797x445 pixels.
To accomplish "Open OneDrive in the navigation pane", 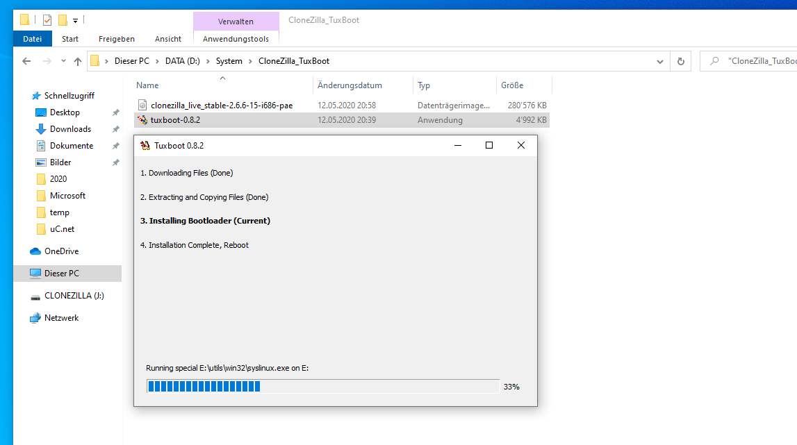I will click(61, 251).
